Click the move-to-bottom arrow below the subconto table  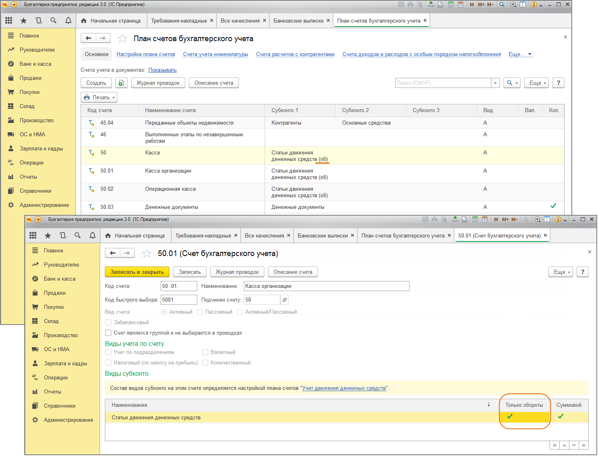pos(583,445)
